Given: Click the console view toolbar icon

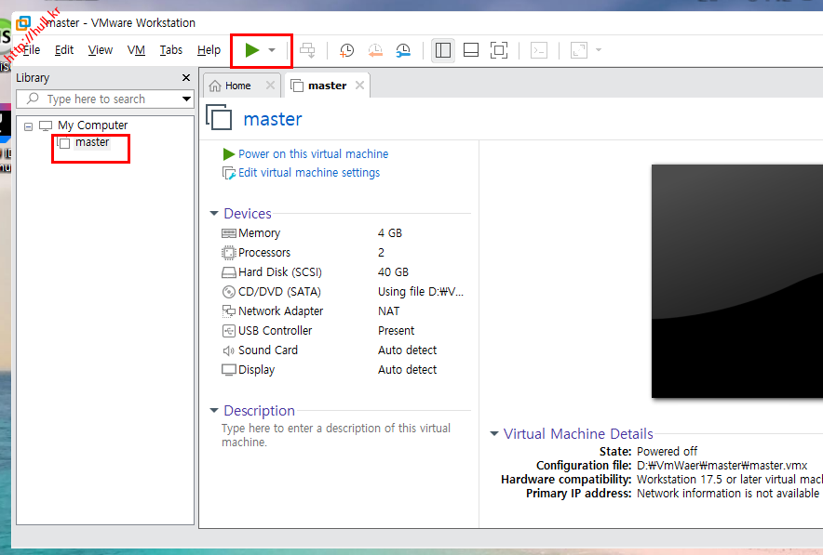Looking at the screenshot, I should (539, 50).
